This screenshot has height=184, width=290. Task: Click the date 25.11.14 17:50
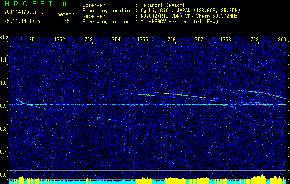24,21
